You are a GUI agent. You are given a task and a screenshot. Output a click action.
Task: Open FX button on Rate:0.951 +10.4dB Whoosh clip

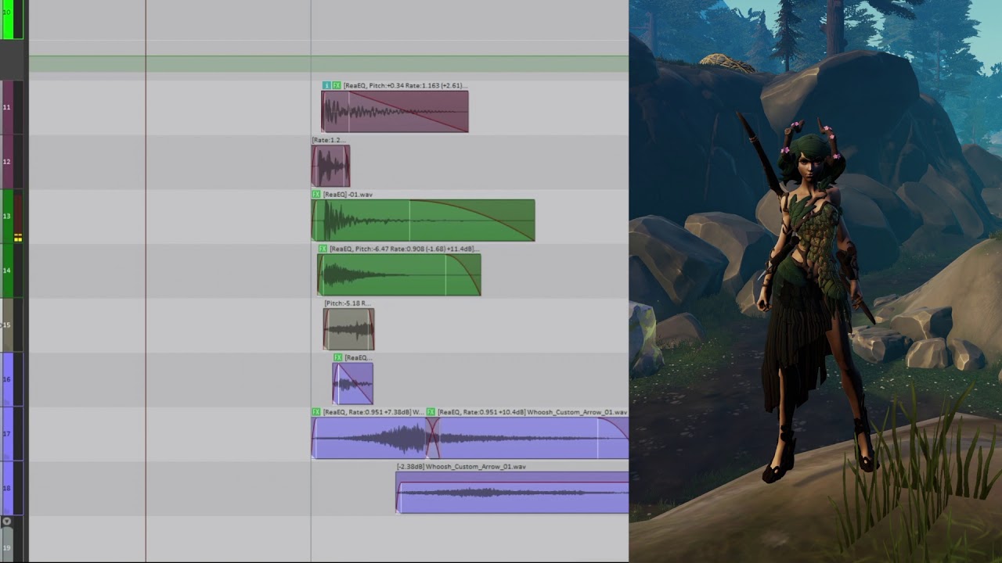431,412
